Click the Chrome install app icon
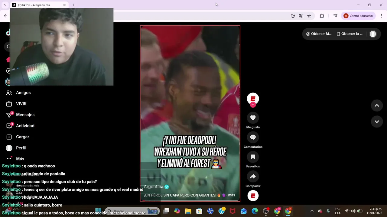Screen dimensions: 387x217 [x=293, y=16]
